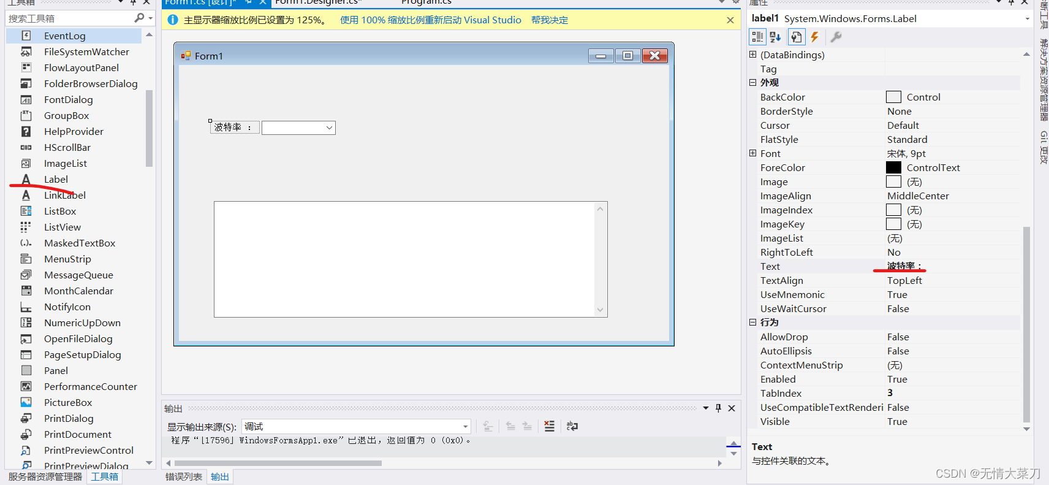Image resolution: width=1049 pixels, height=485 pixels.
Task: Click the search magnifier in toolbox
Action: point(139,18)
